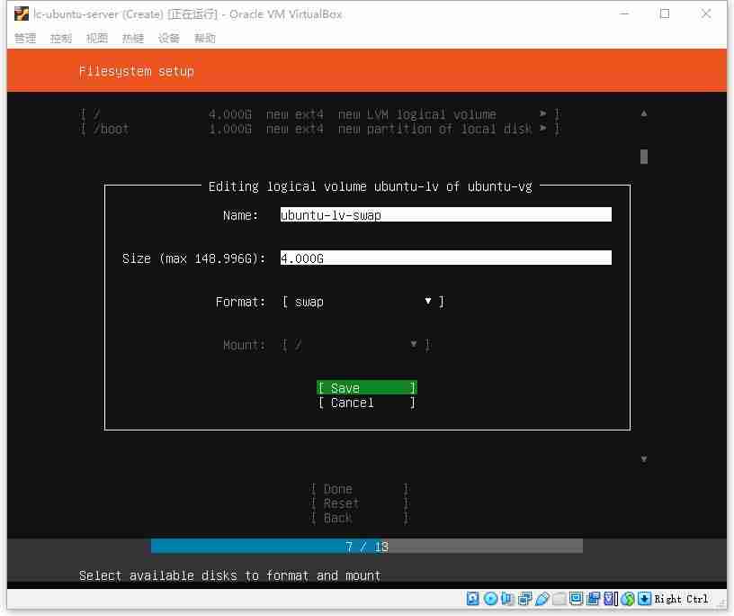Click the green Save button
The width and height of the screenshot is (734, 616).
point(366,387)
